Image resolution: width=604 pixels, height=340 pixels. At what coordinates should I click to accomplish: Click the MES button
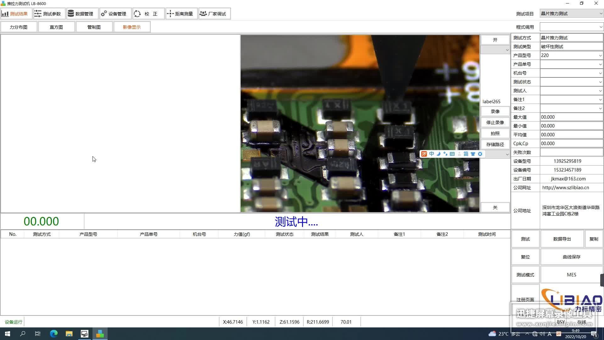[x=572, y=275]
